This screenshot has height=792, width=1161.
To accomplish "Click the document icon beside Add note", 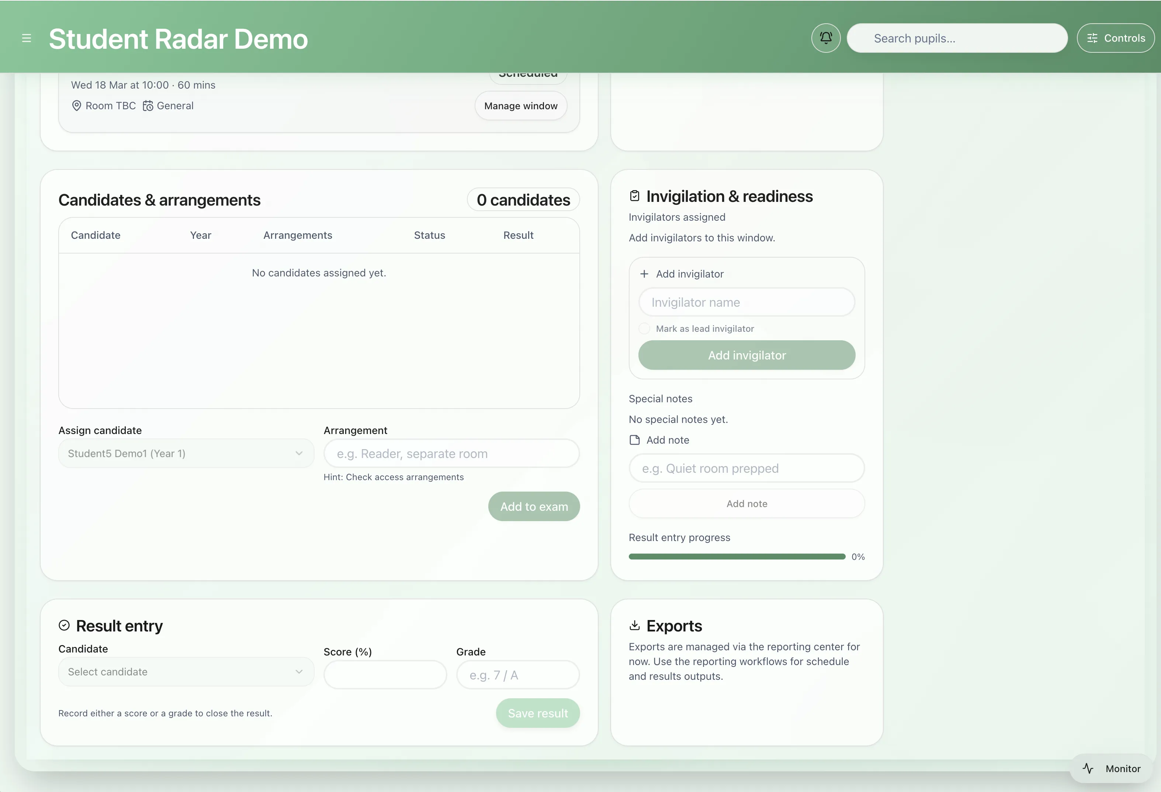I will pos(634,440).
